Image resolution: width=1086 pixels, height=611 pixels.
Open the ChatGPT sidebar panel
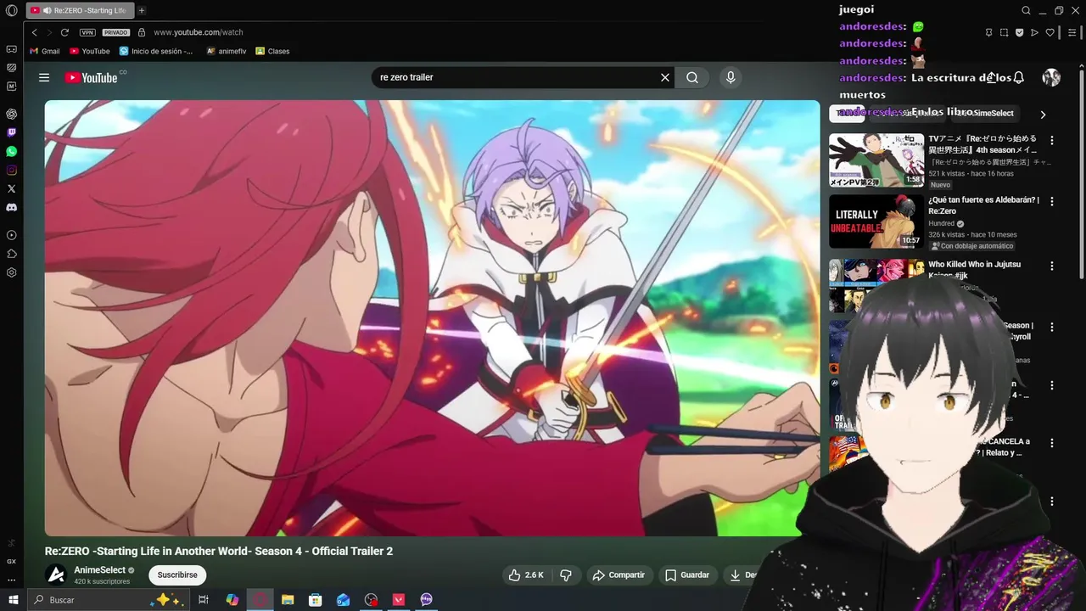click(x=11, y=114)
